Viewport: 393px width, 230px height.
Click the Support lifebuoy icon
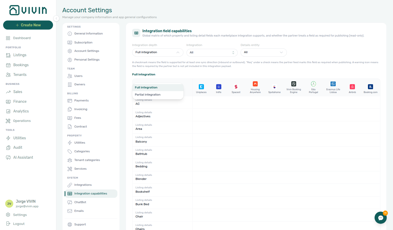[x=70, y=225]
